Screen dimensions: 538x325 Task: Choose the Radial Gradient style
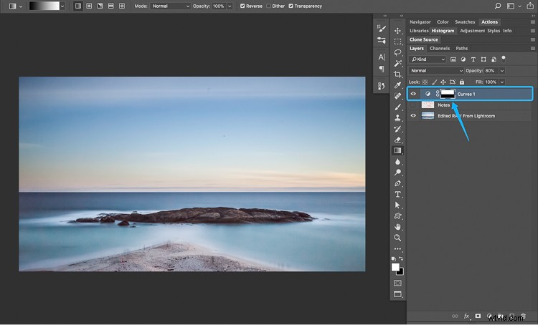[x=89, y=6]
